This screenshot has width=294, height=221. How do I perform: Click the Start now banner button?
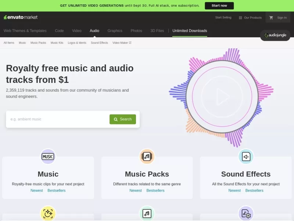click(219, 6)
